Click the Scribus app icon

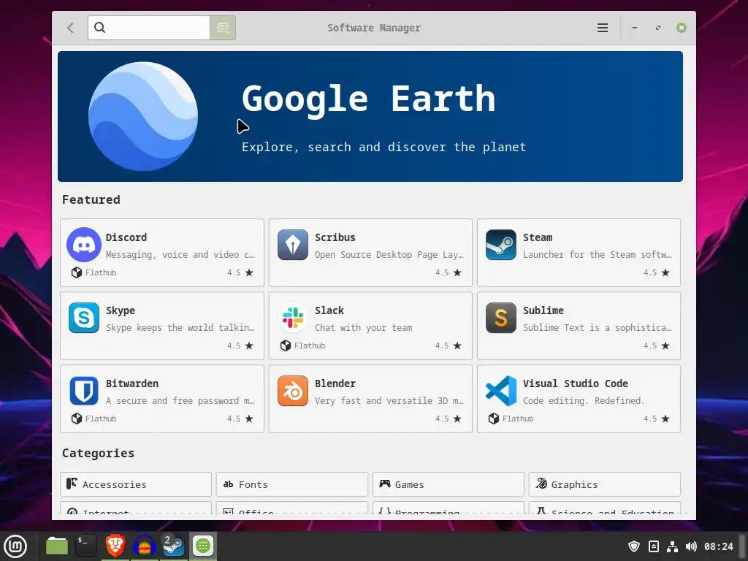pyautogui.click(x=292, y=245)
